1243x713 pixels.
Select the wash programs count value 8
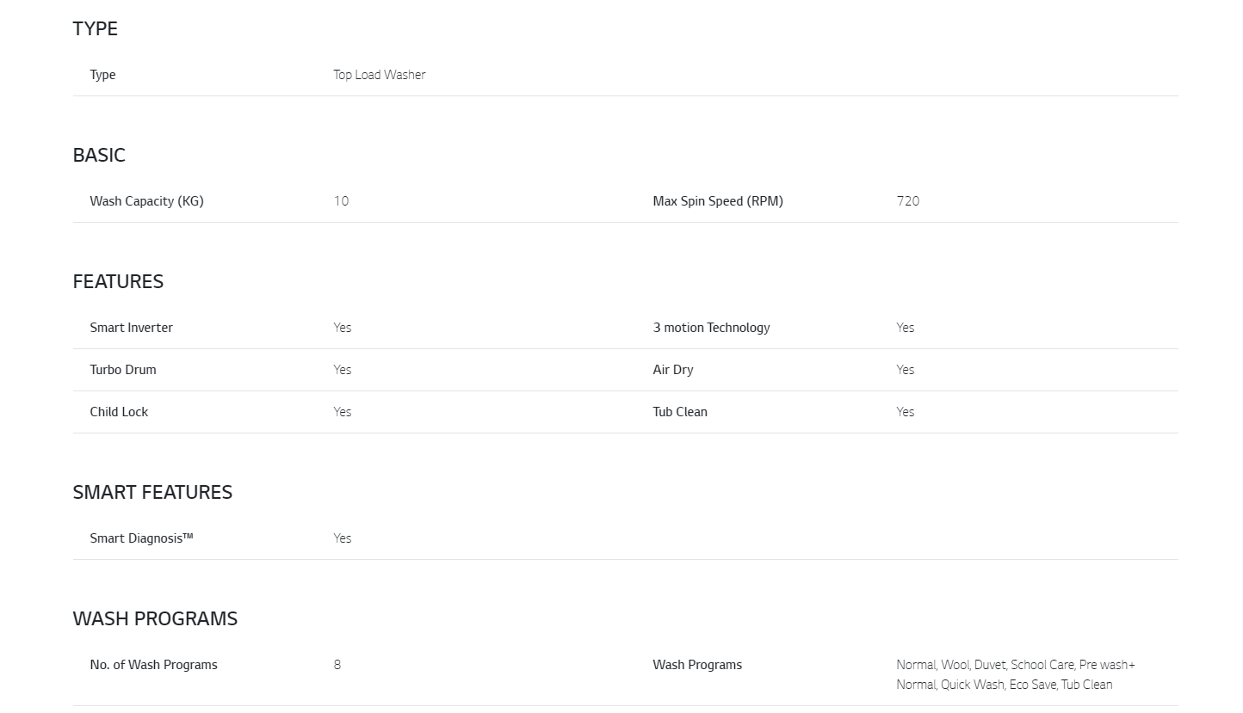pyautogui.click(x=337, y=665)
